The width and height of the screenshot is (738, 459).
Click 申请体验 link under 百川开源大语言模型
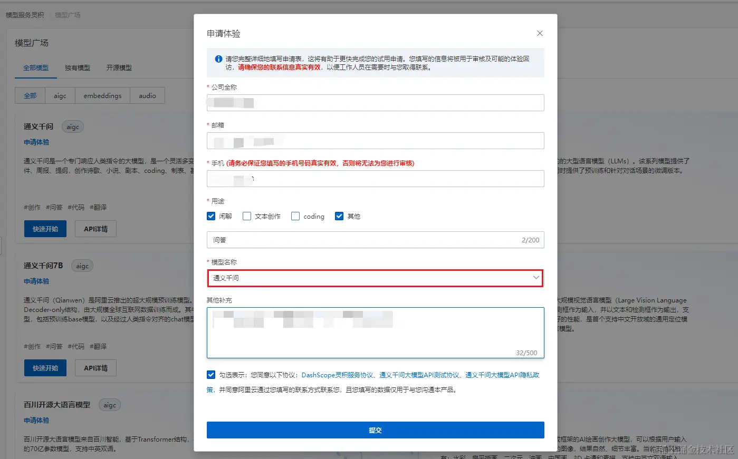pyautogui.click(x=36, y=421)
